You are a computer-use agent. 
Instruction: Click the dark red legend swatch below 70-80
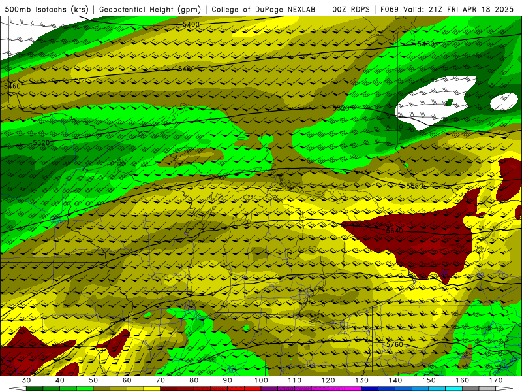click(x=169, y=389)
